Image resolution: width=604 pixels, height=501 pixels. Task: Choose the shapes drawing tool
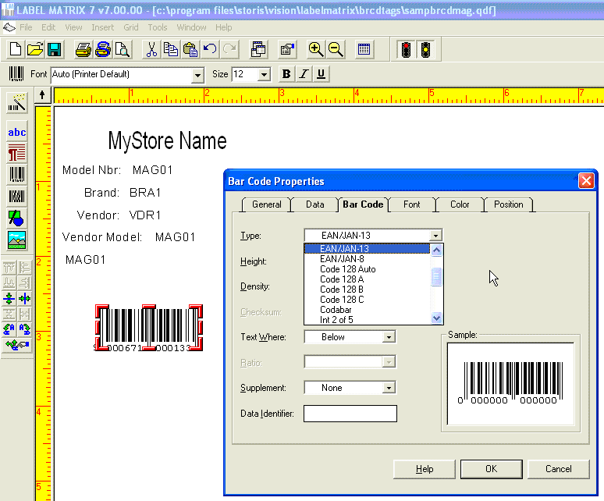point(17,217)
